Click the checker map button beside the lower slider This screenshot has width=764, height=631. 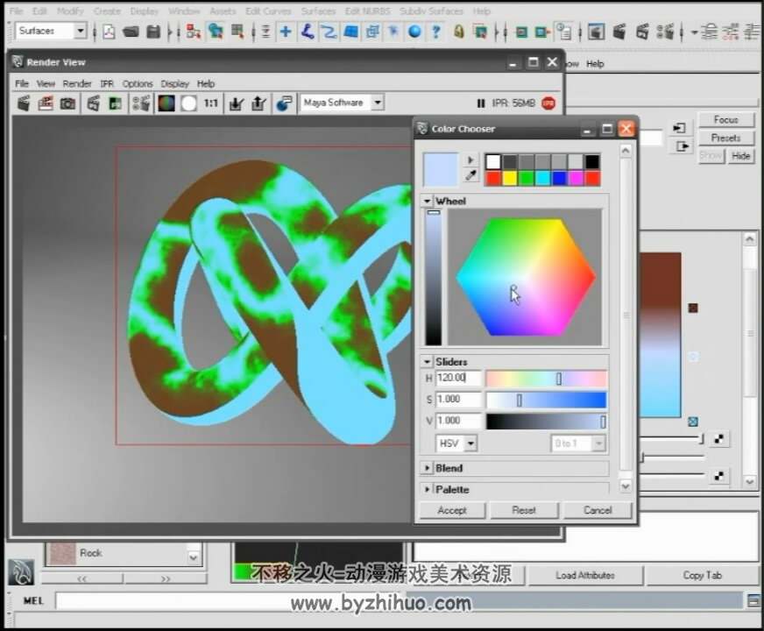718,476
